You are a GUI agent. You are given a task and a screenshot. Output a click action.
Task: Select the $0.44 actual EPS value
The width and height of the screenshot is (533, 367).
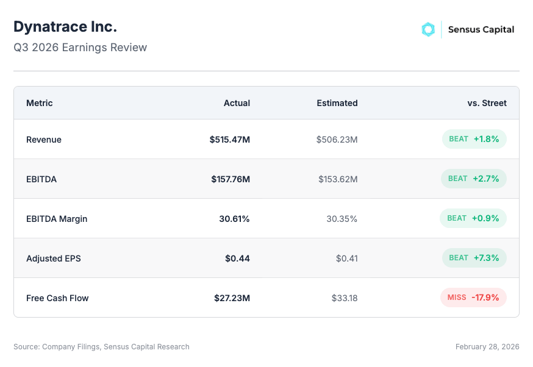click(238, 258)
